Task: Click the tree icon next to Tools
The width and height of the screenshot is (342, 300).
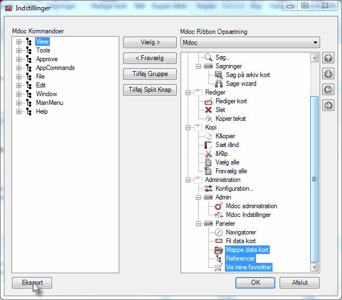Action: click(28, 50)
